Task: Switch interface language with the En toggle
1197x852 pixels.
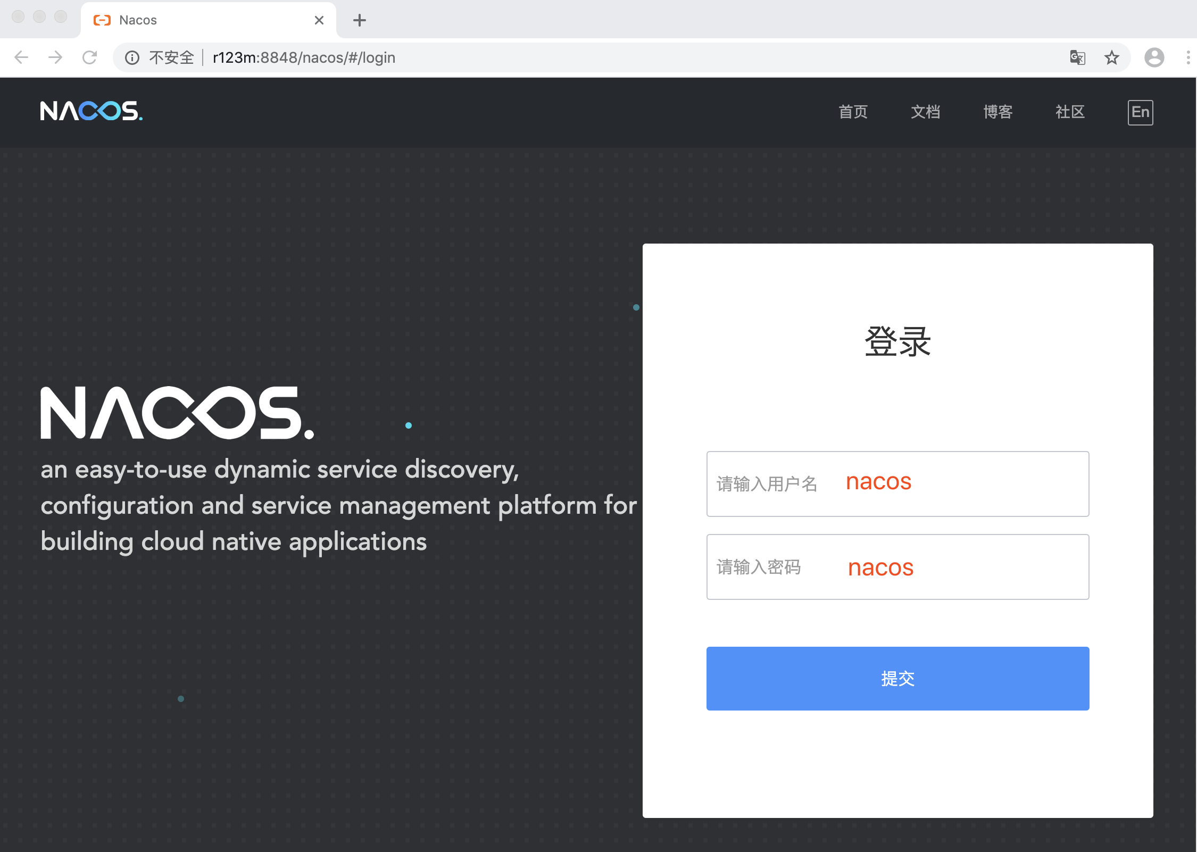Action: pyautogui.click(x=1140, y=112)
